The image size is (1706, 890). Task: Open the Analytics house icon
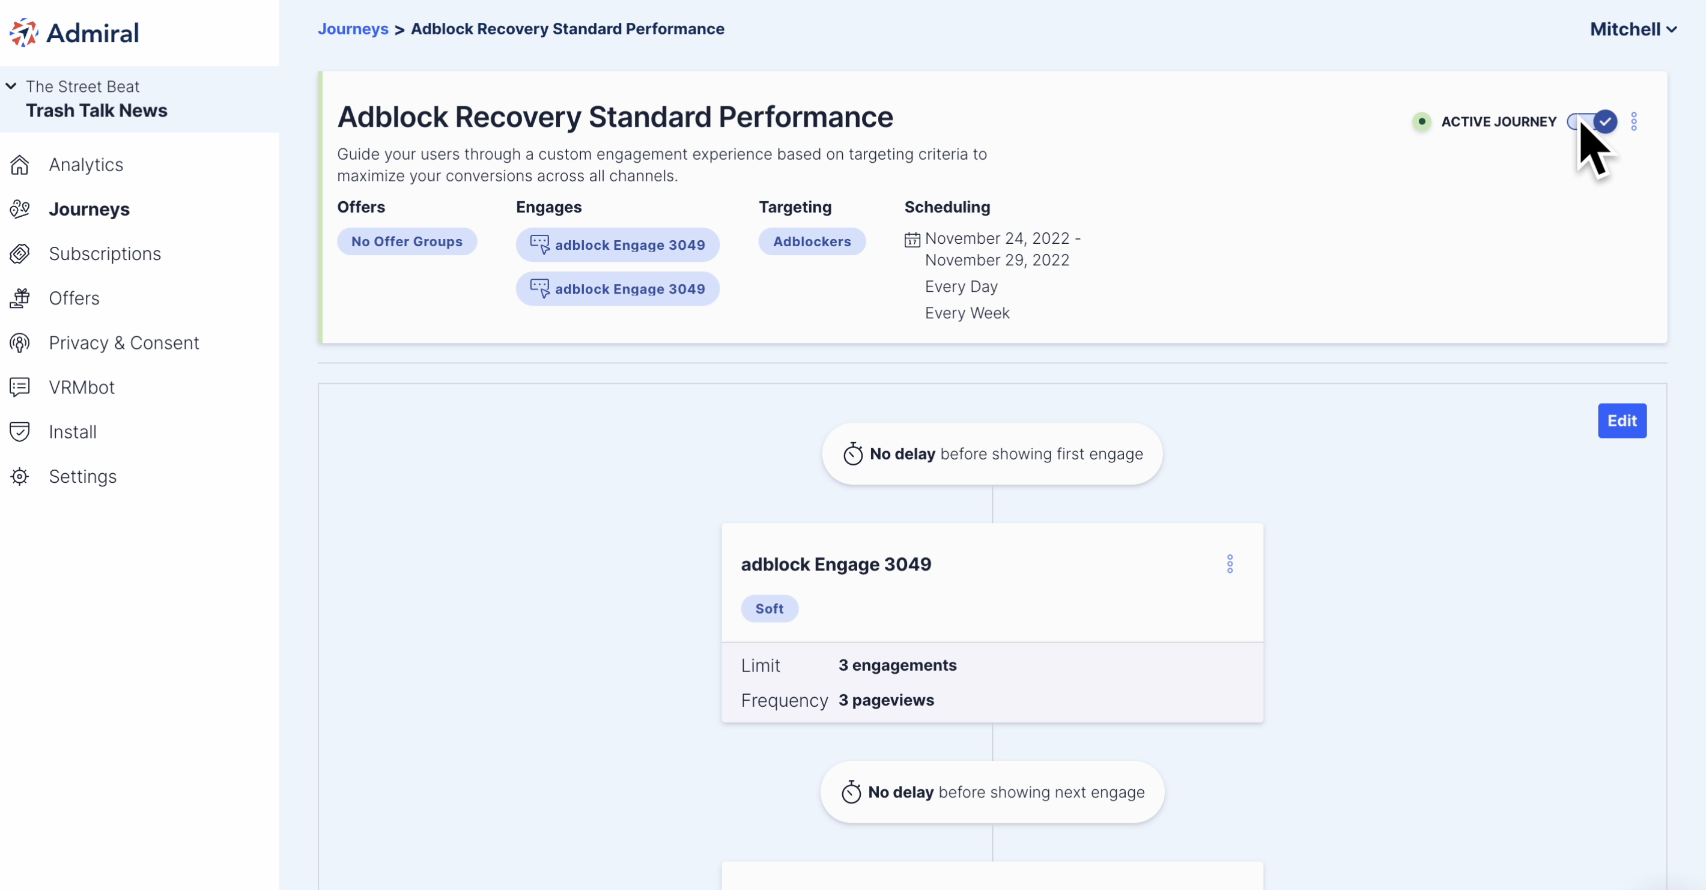(x=20, y=164)
